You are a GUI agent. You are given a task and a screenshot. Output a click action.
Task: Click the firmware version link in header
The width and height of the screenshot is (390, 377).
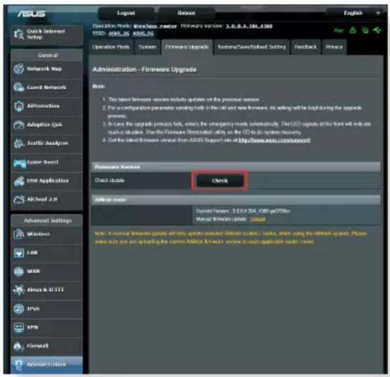(x=249, y=26)
